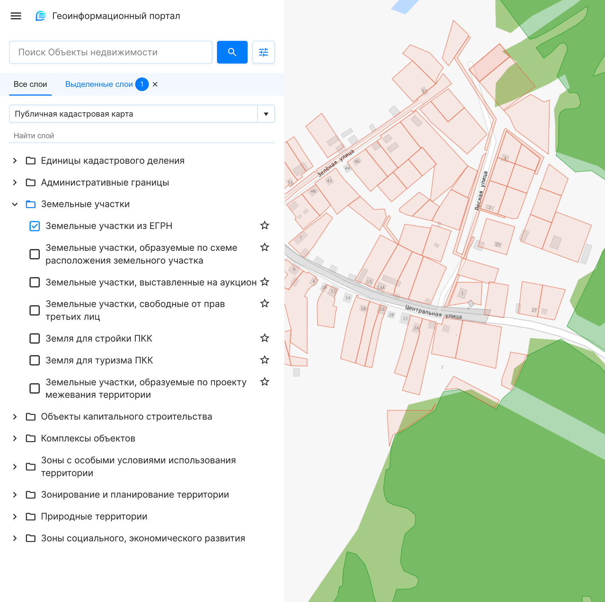Clear selected layers with the × button

point(155,84)
